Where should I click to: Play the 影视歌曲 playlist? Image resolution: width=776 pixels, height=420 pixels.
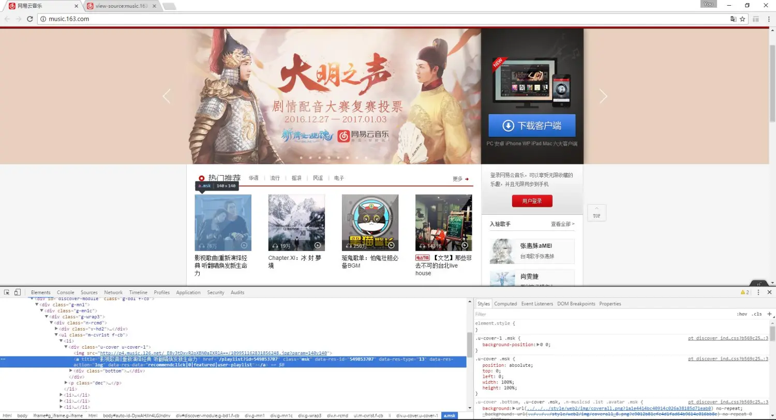[244, 245]
